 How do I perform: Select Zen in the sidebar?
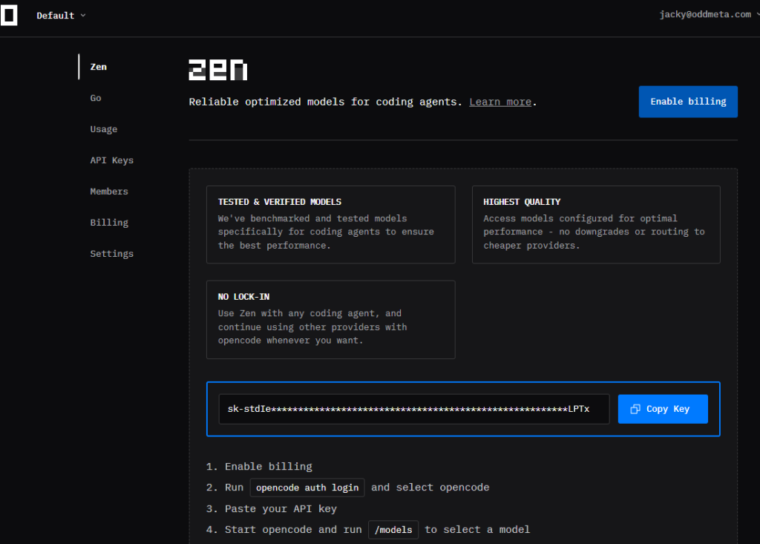[99, 67]
